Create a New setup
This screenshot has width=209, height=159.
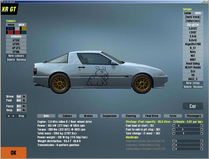coord(193,83)
